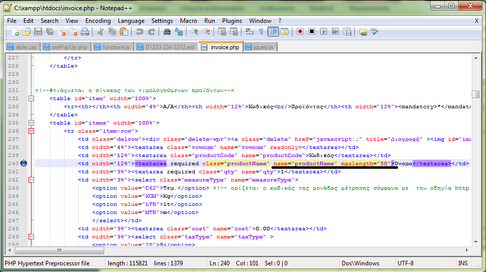Viewport: 486px width, 272px height.
Task: Toggle synchronize horizontal scrolling icon
Action: click(x=234, y=32)
